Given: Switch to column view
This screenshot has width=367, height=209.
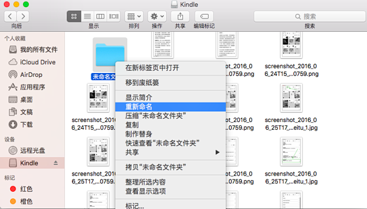Looking at the screenshot, I should (x=100, y=16).
